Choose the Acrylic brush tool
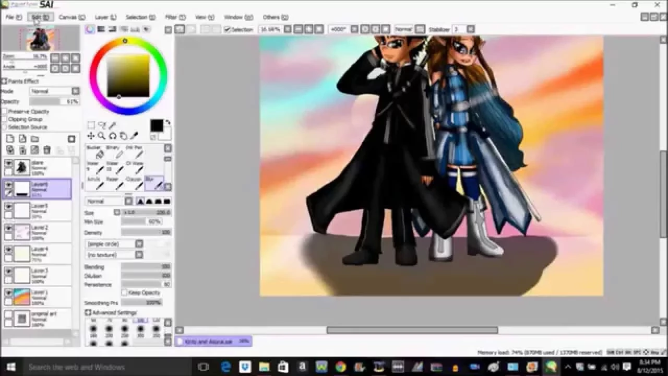 (96, 183)
